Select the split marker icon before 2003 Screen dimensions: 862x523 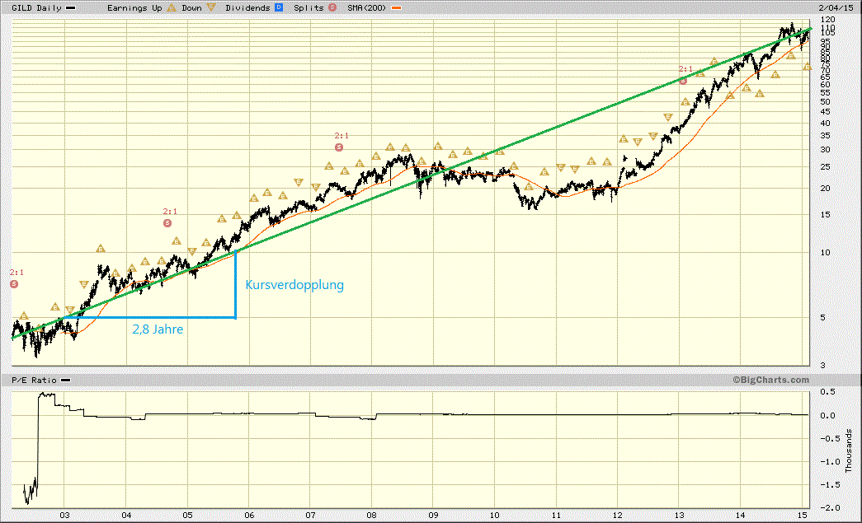point(14,284)
